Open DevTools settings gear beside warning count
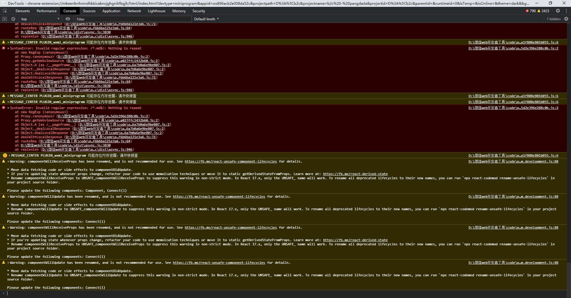 558,11
